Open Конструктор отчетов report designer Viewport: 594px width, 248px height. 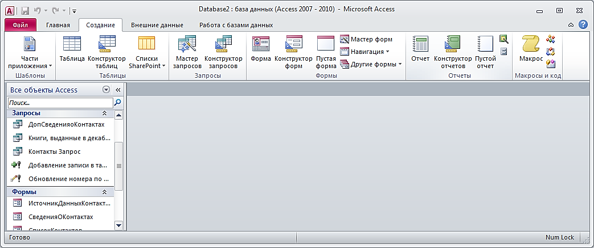[x=453, y=52]
